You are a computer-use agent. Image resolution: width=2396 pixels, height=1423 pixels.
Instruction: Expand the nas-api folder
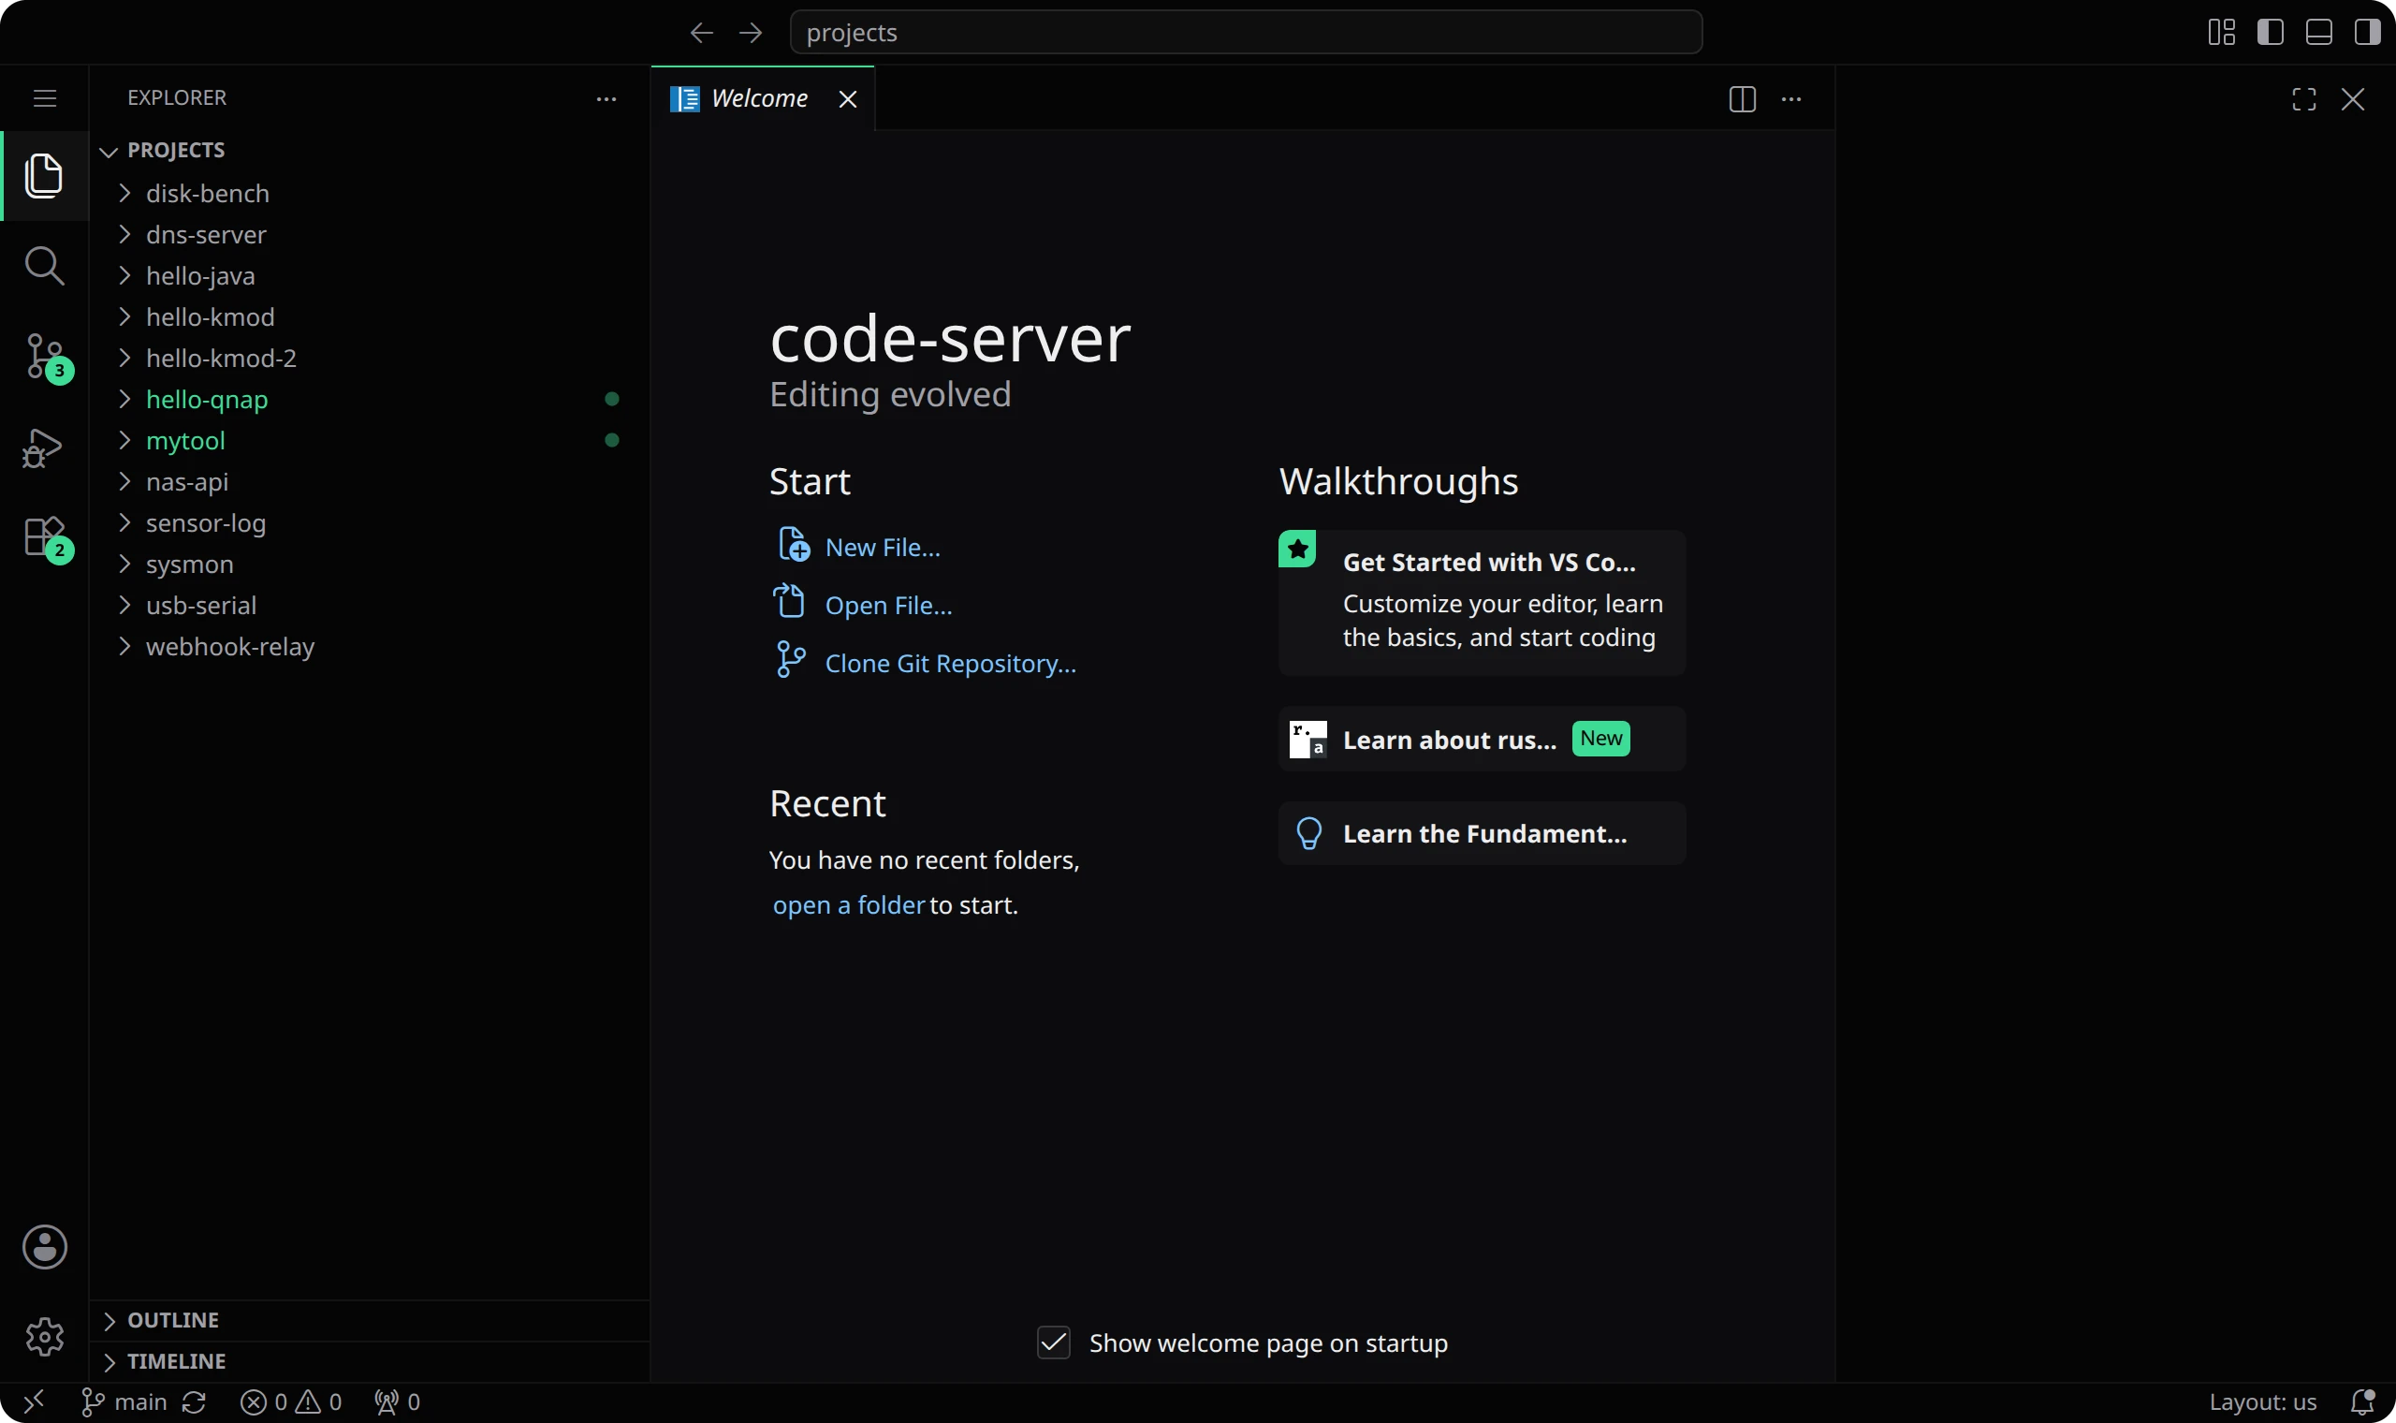(369, 481)
